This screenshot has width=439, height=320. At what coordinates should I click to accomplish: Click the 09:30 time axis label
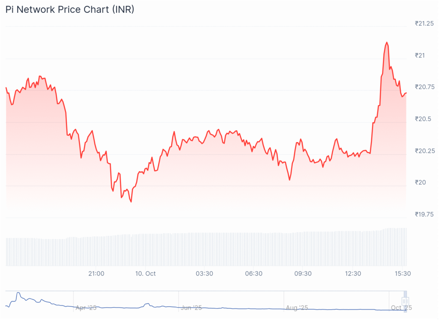(303, 273)
